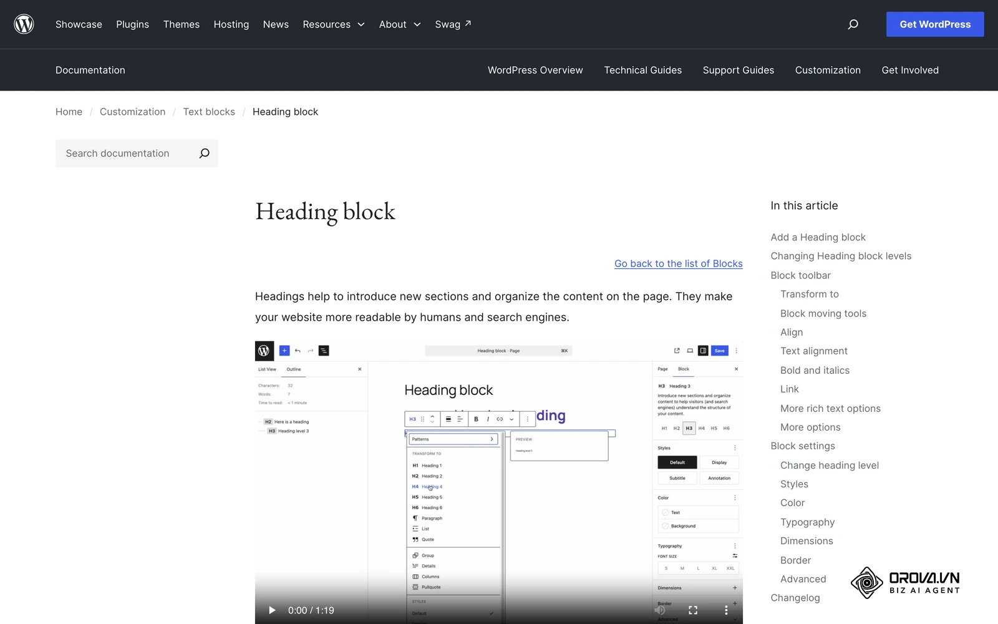Image resolution: width=998 pixels, height=624 pixels.
Task: Open the Showcase menu item
Action: [79, 24]
